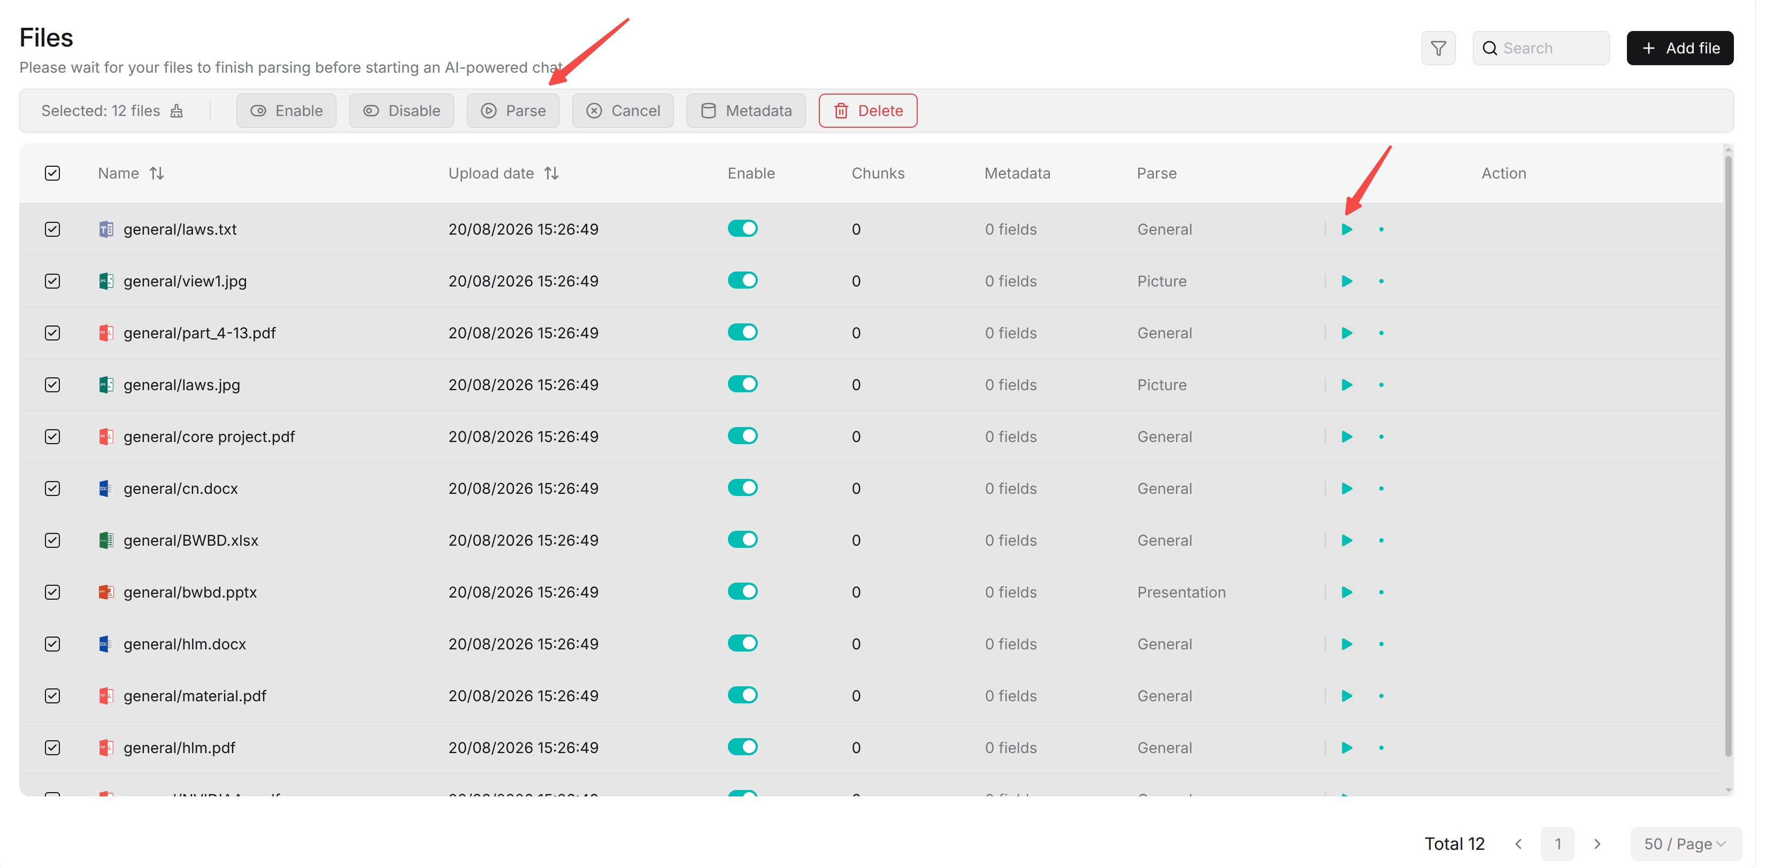Sort files by Name
The image size is (1774, 868).
pyautogui.click(x=157, y=174)
